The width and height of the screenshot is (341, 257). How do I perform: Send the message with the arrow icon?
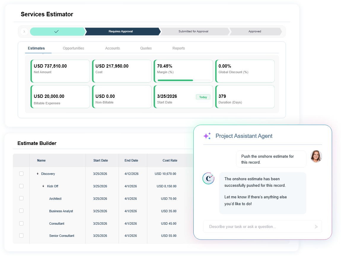click(316, 226)
